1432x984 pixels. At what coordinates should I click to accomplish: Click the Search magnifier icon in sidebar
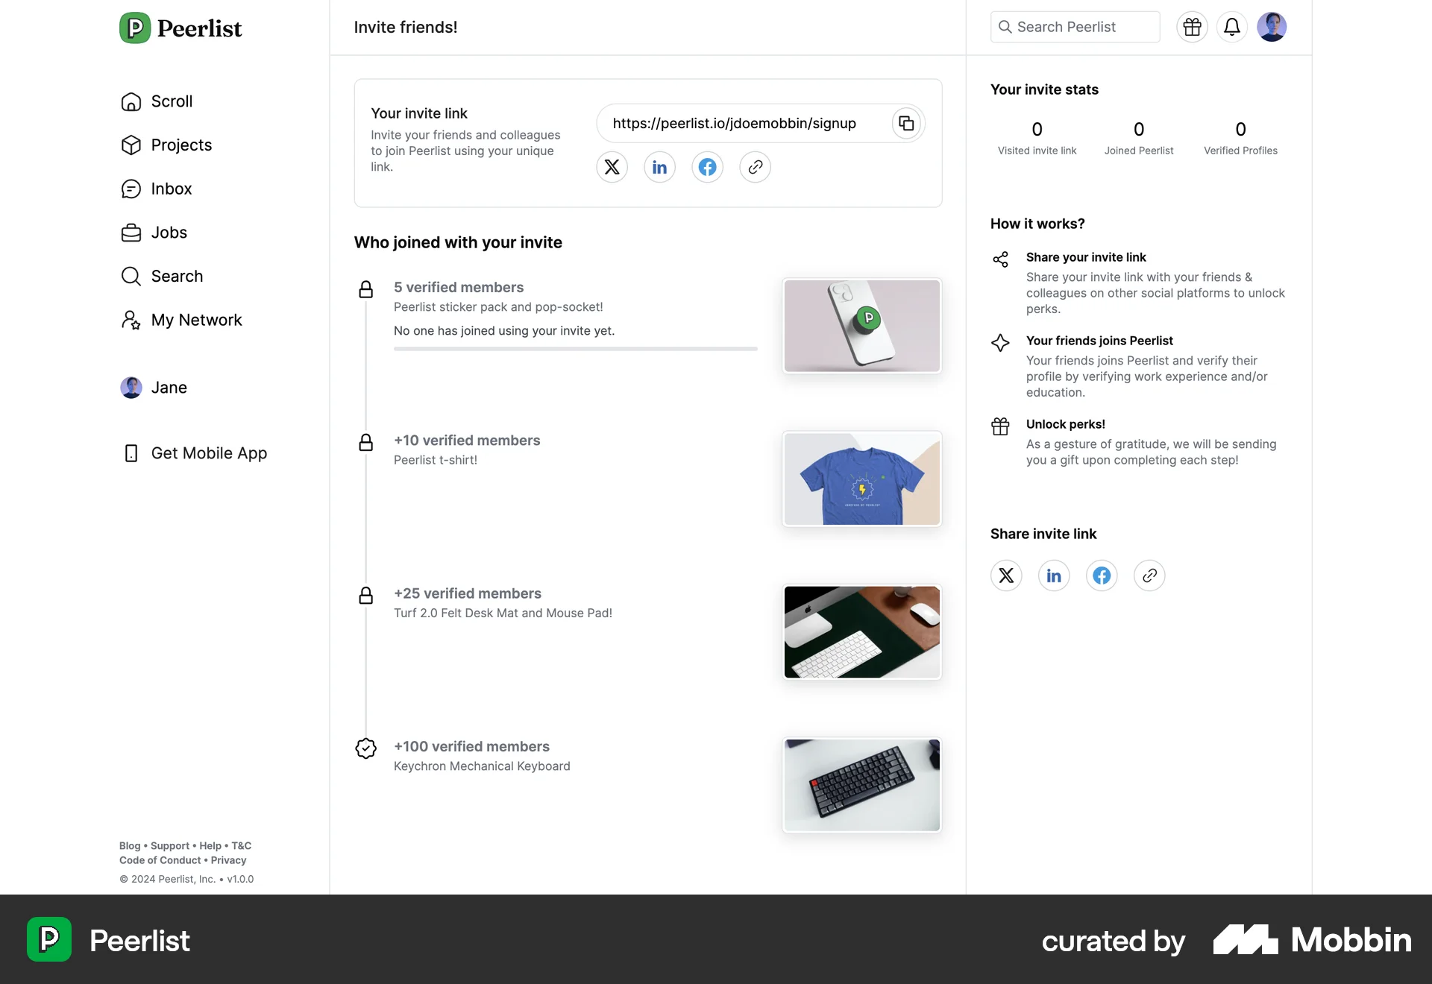pyautogui.click(x=131, y=276)
